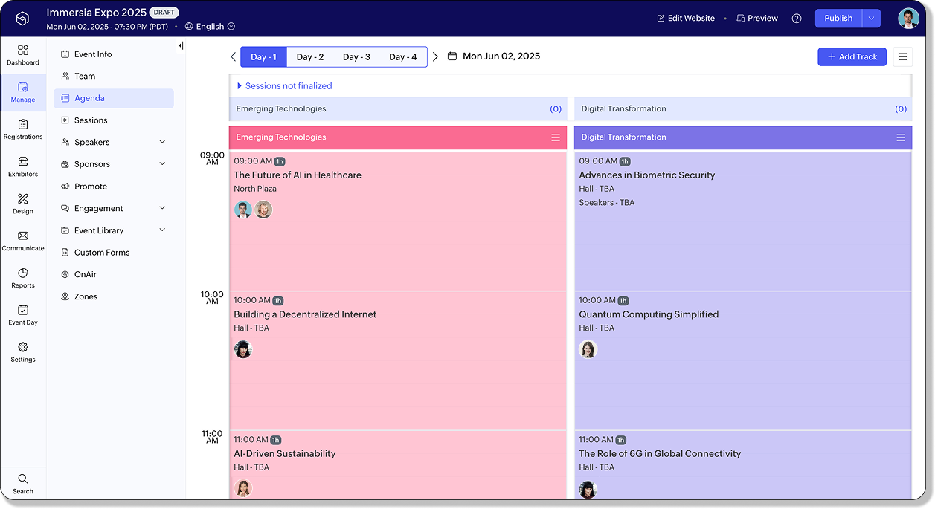Open Custom Forms in sidebar
This screenshot has width=935, height=509.
click(114, 253)
